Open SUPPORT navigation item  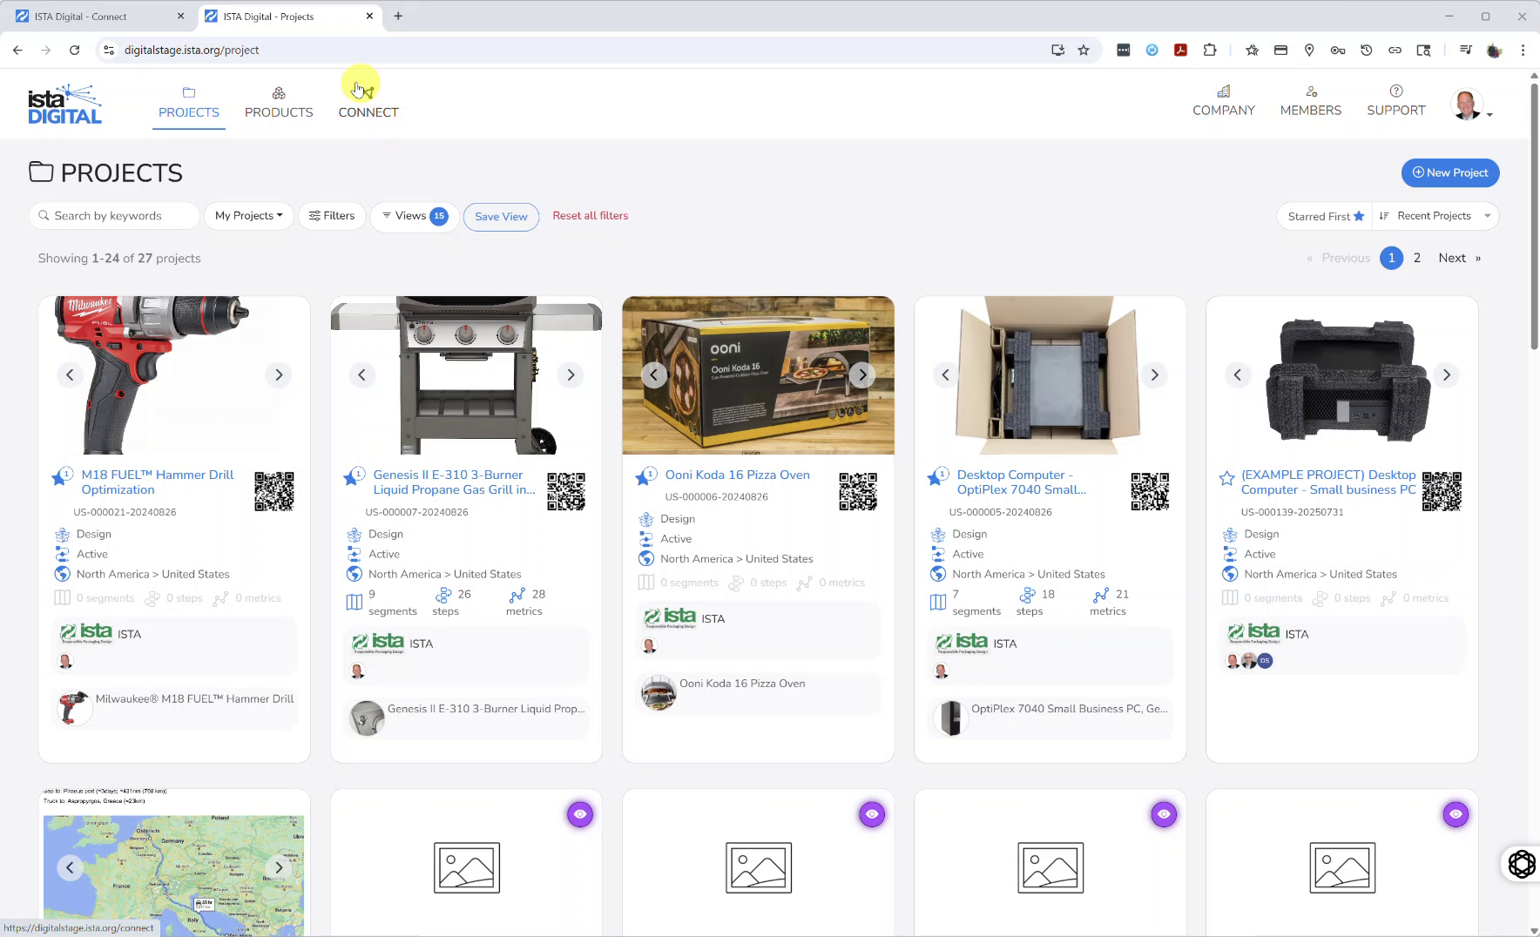tap(1396, 102)
